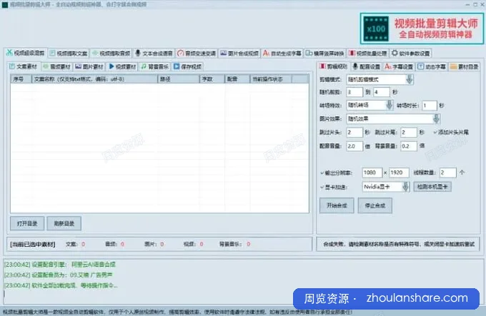Click the 随机截取 start seconds field
The height and width of the screenshot is (316, 486).
click(354, 92)
